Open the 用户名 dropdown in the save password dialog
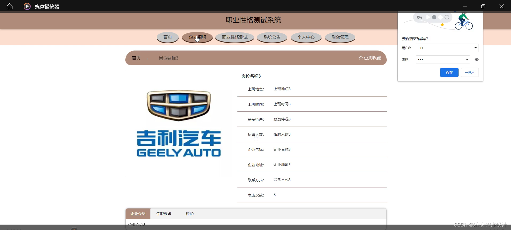 (x=447, y=48)
